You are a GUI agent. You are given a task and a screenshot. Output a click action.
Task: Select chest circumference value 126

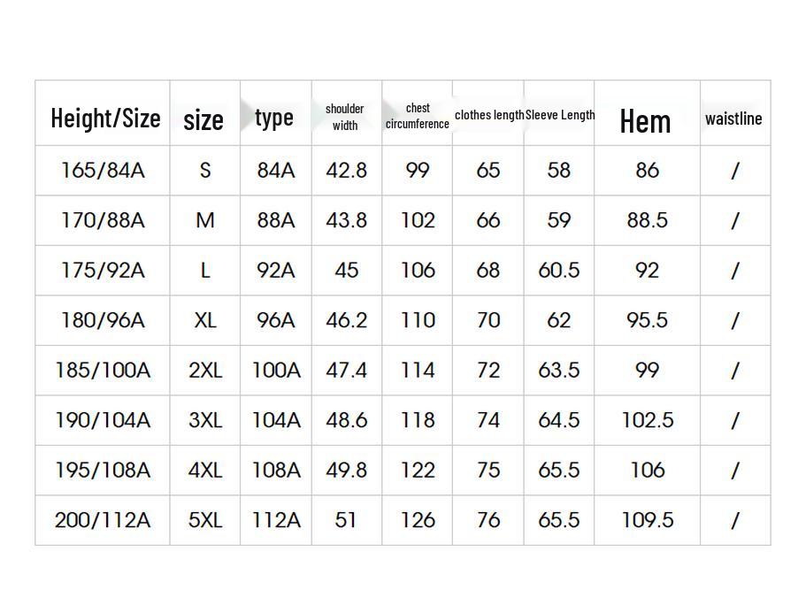(x=418, y=520)
